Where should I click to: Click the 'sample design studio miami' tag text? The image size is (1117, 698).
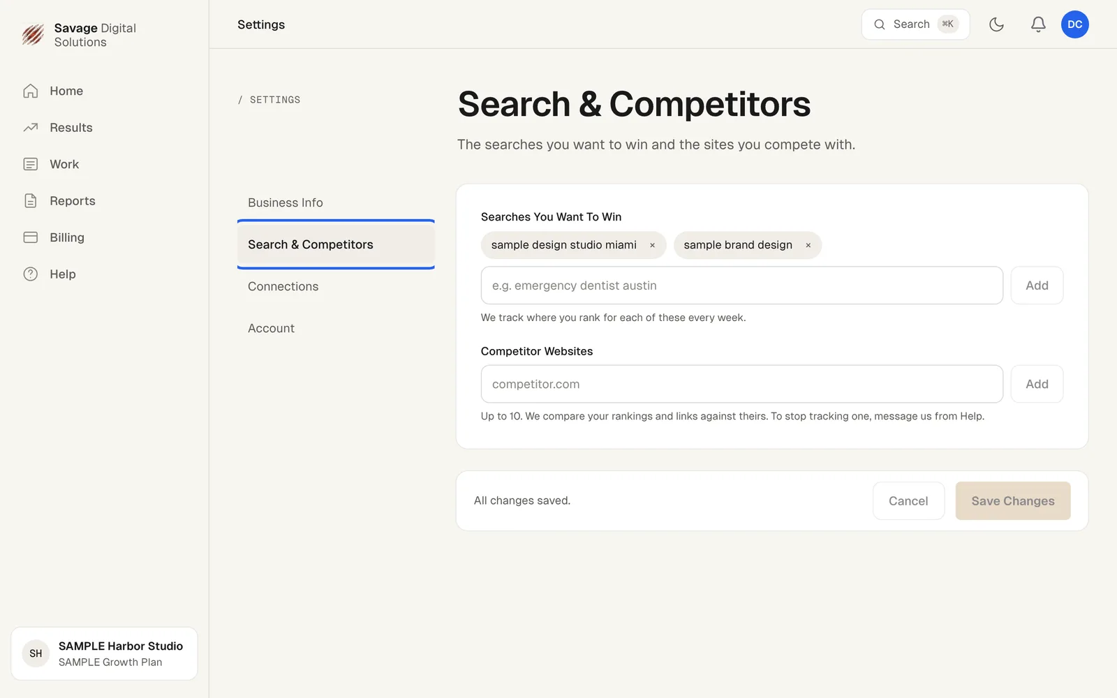(564, 245)
